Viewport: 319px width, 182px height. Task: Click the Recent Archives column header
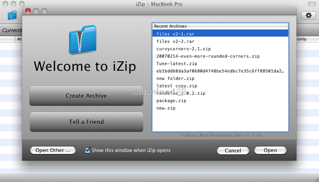click(x=221, y=26)
